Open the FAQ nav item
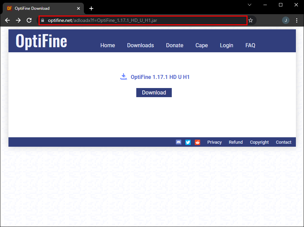Viewport: 304px width, 227px height. 250,45
